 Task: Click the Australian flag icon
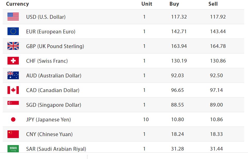pos(13,75)
